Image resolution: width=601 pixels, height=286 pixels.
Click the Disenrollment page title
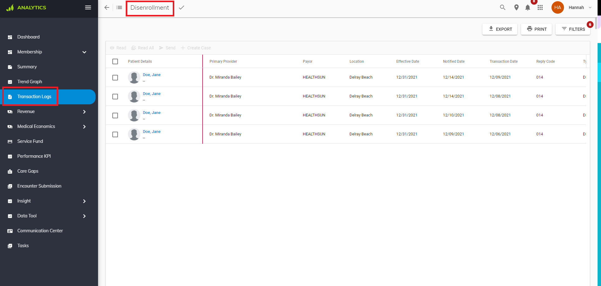[150, 7]
